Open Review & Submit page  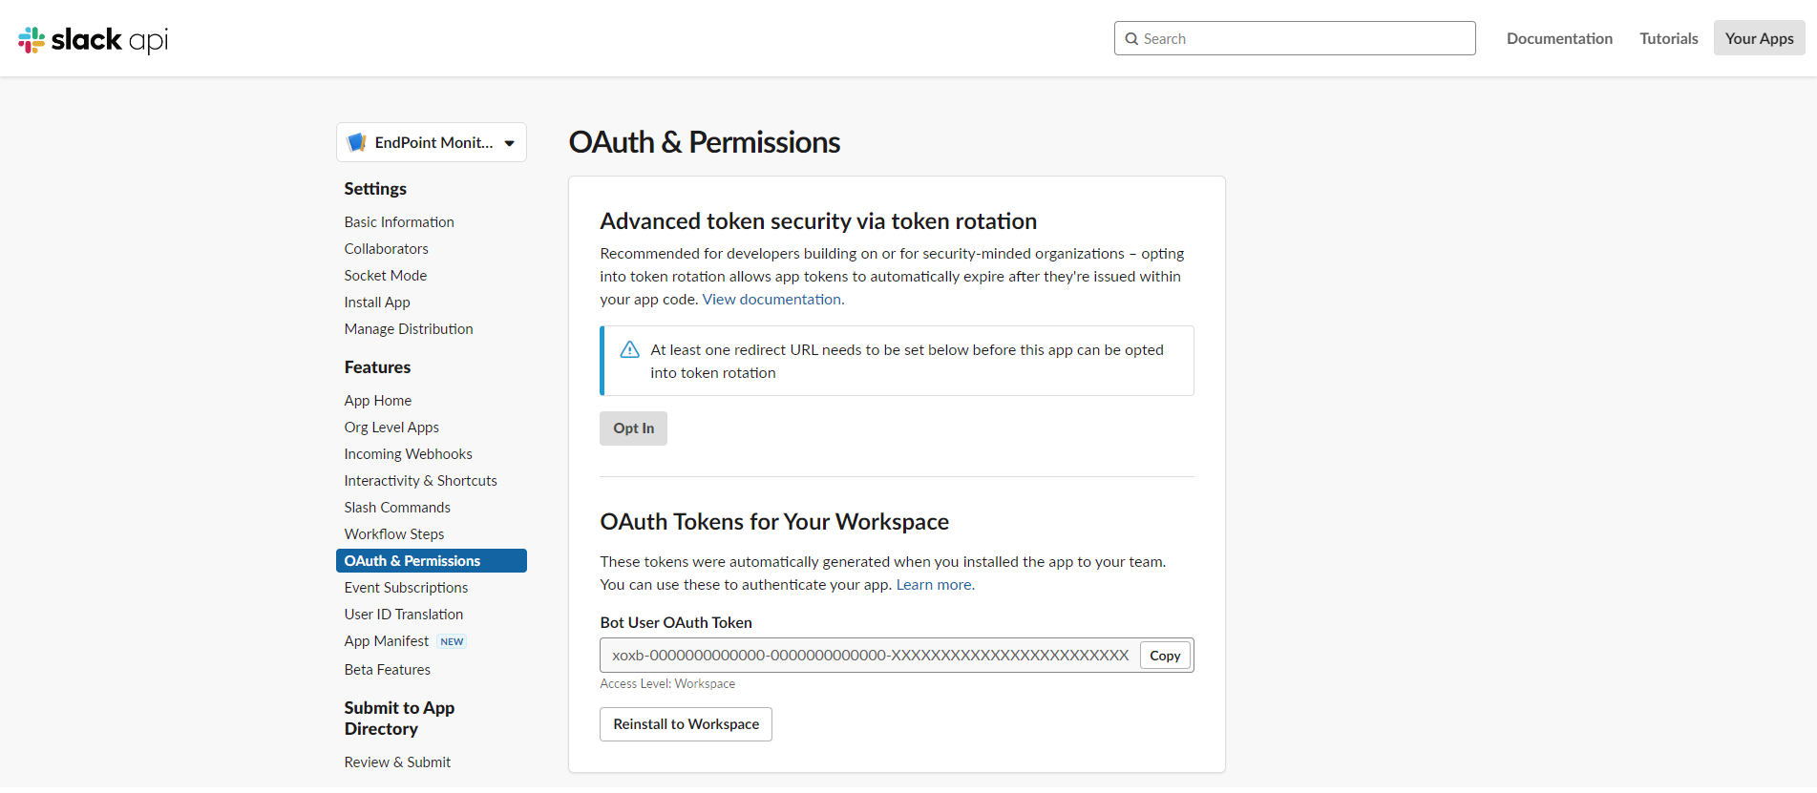pos(397,762)
